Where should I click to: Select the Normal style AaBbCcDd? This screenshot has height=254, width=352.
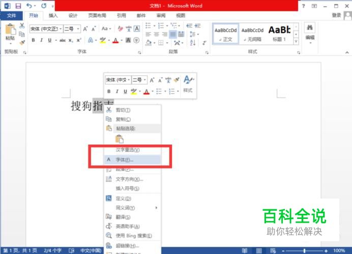pyautogui.click(x=226, y=34)
